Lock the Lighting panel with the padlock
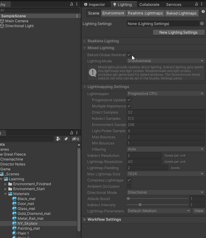Viewport: 206px width, 238px height. point(196,4)
